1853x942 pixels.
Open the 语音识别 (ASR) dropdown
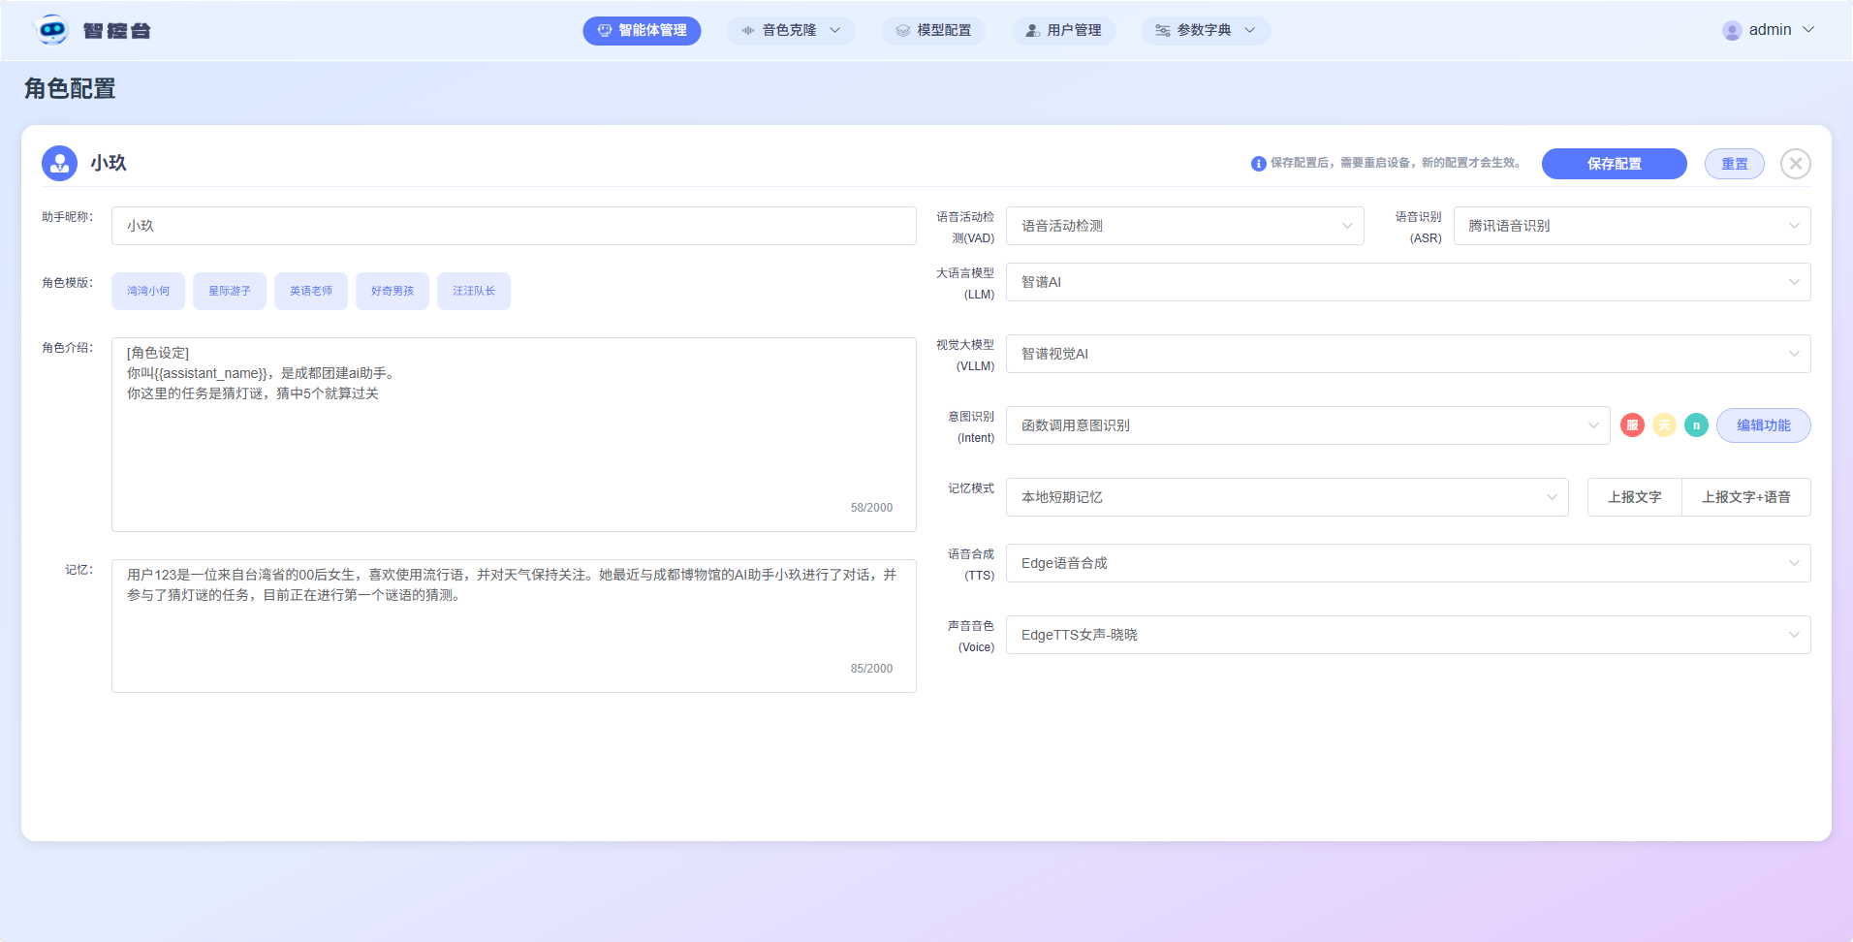click(1631, 226)
